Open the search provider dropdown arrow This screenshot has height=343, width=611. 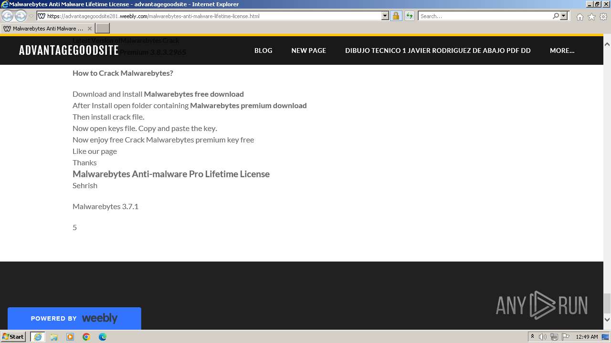coord(564,16)
